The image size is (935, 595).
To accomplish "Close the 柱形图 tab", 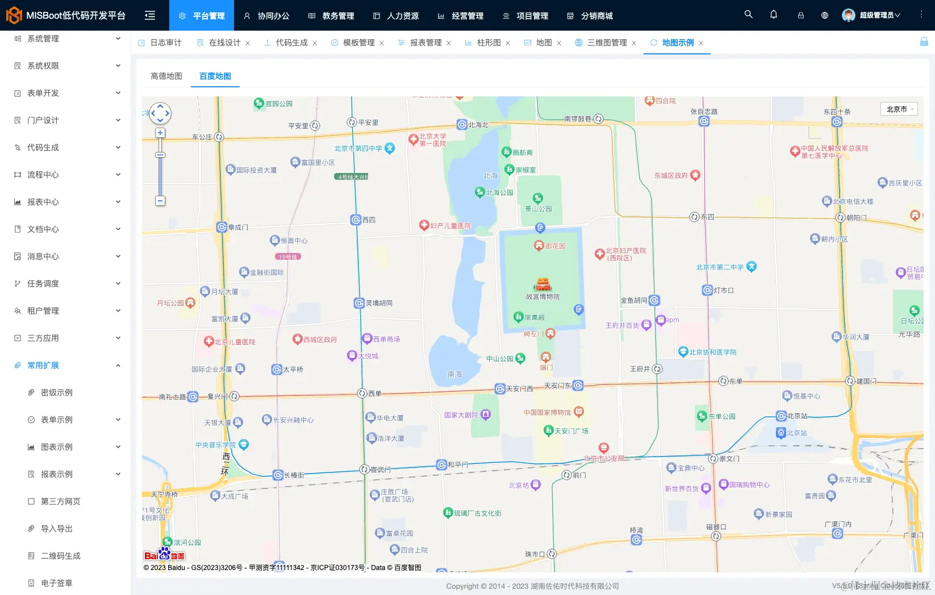I will click(x=508, y=43).
